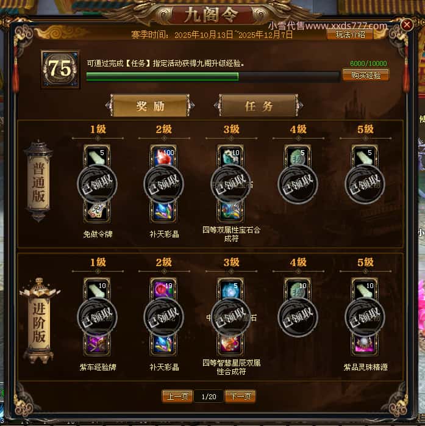Click the 购买经验 buy experience button
425x426 pixels.
(x=366, y=75)
